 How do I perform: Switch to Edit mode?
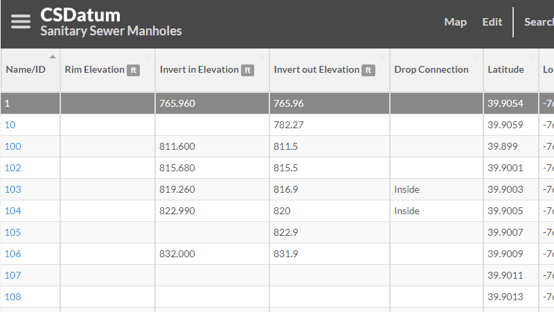(x=492, y=22)
